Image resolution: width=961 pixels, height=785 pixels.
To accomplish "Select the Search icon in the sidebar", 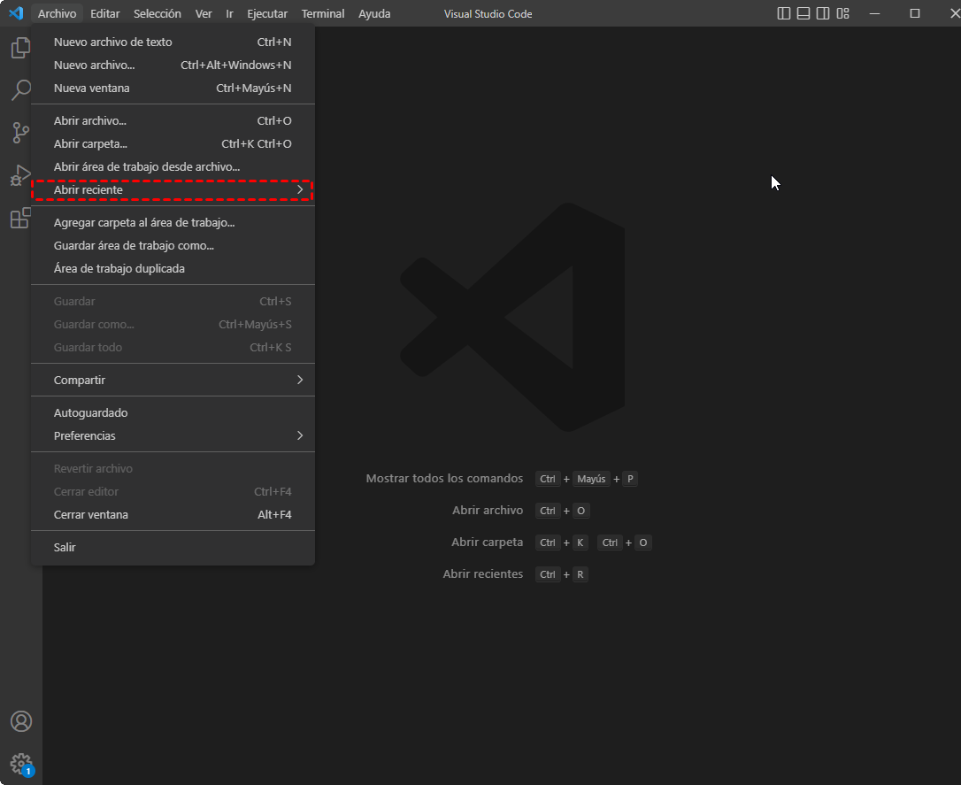I will click(x=20, y=89).
